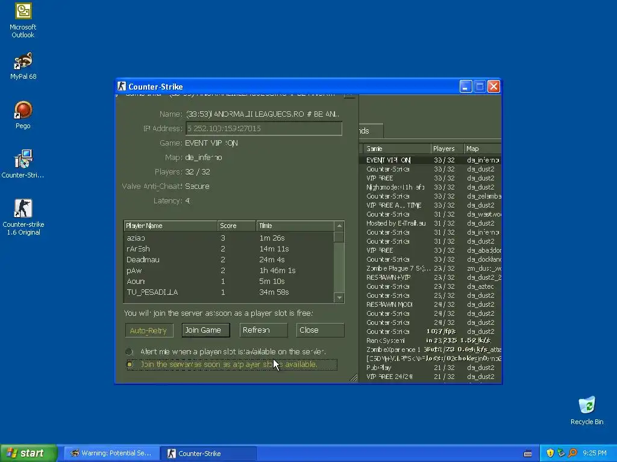Select the RESPAWN MOD server row
The width and height of the screenshot is (617, 462).
(x=430, y=304)
